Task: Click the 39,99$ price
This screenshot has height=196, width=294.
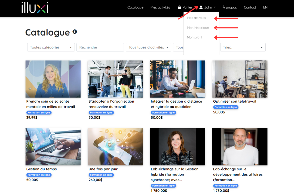Action: coord(32,118)
